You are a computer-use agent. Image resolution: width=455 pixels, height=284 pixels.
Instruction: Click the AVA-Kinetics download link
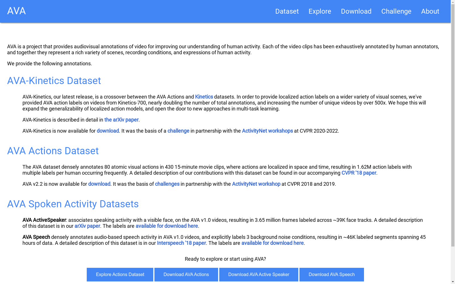[x=108, y=131]
